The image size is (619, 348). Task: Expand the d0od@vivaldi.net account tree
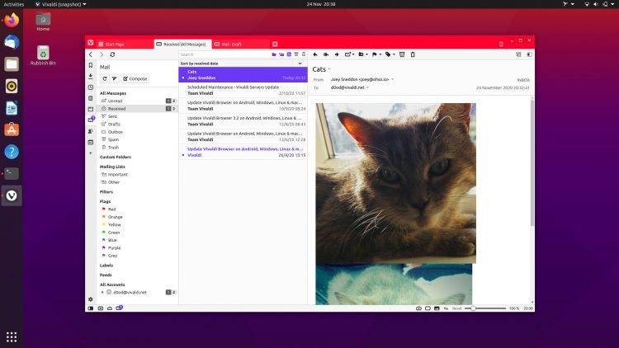pyautogui.click(x=102, y=293)
